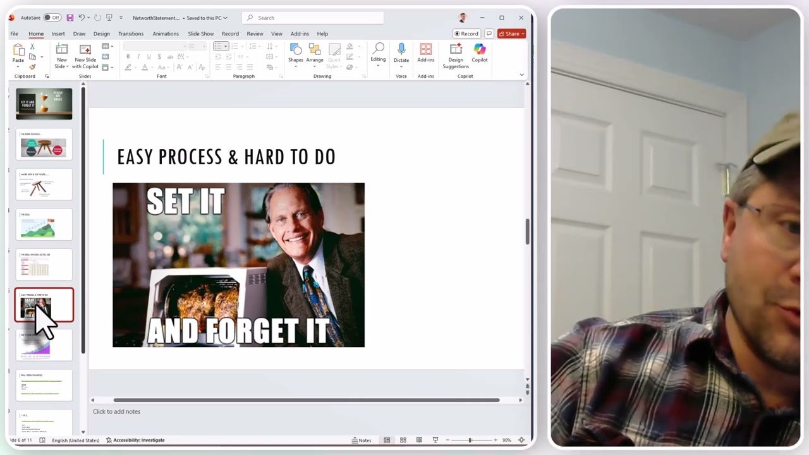
Task: Open the Transitions tab
Action: point(131,33)
